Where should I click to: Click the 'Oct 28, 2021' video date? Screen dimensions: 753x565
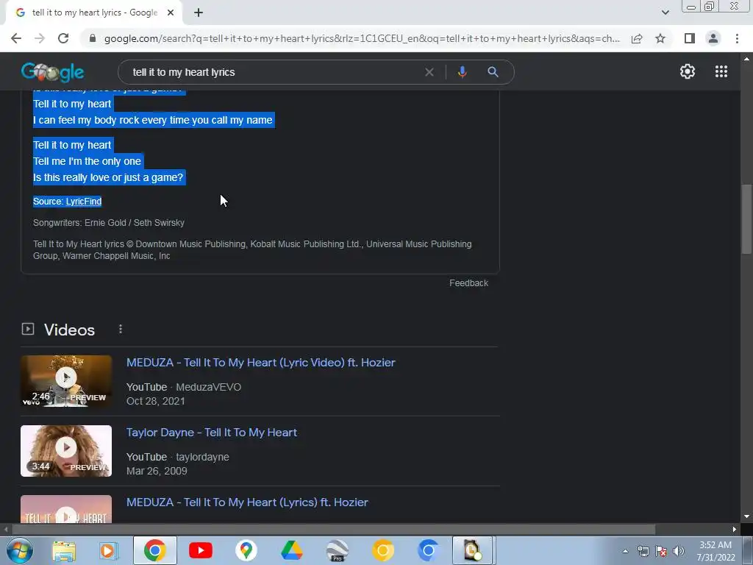(156, 401)
